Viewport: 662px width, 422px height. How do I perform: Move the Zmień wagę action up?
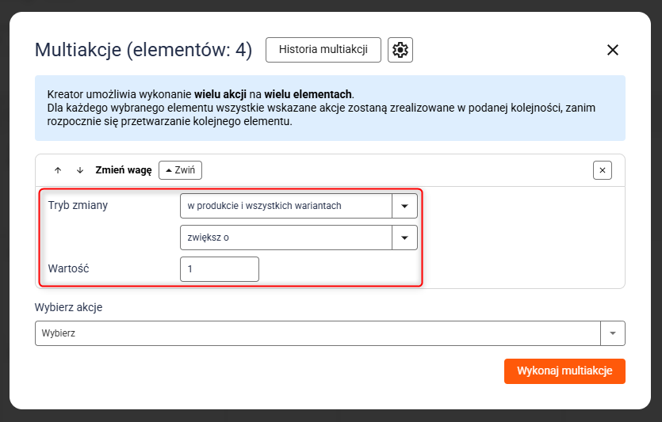(x=58, y=170)
